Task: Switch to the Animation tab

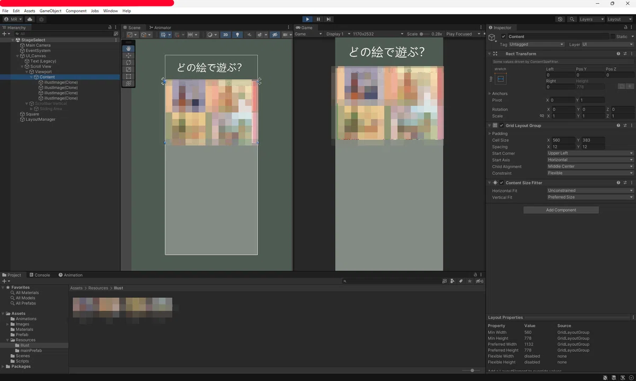Action: tap(70, 275)
